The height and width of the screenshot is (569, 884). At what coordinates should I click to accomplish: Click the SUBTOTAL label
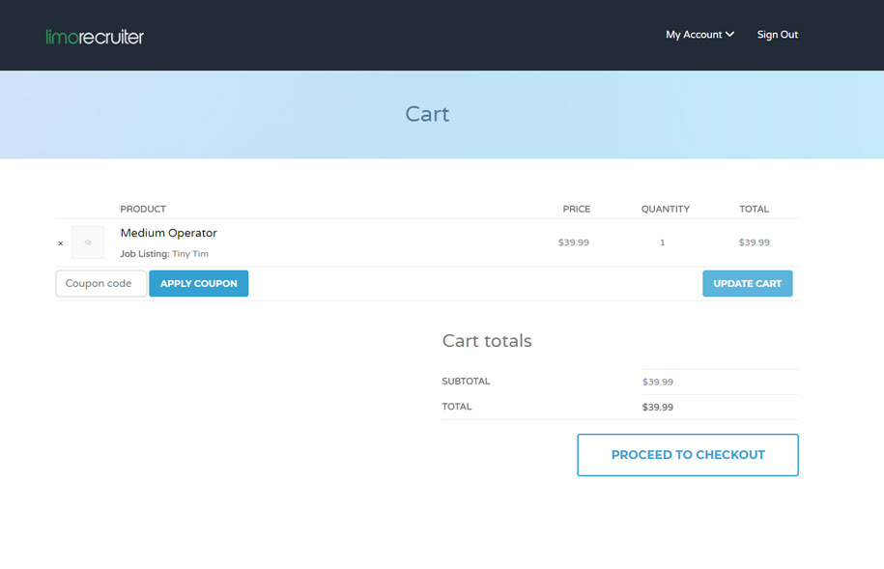tap(466, 382)
